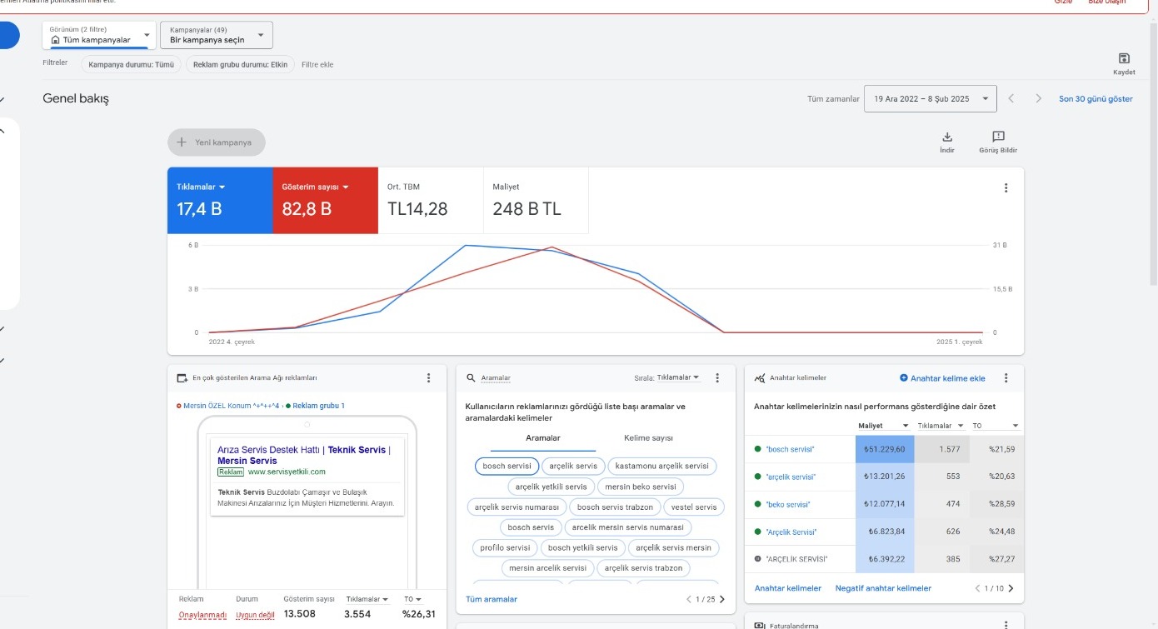This screenshot has height=629, width=1158.
Task: Open Bir kampanya seçin dropdown
Action: [216, 35]
